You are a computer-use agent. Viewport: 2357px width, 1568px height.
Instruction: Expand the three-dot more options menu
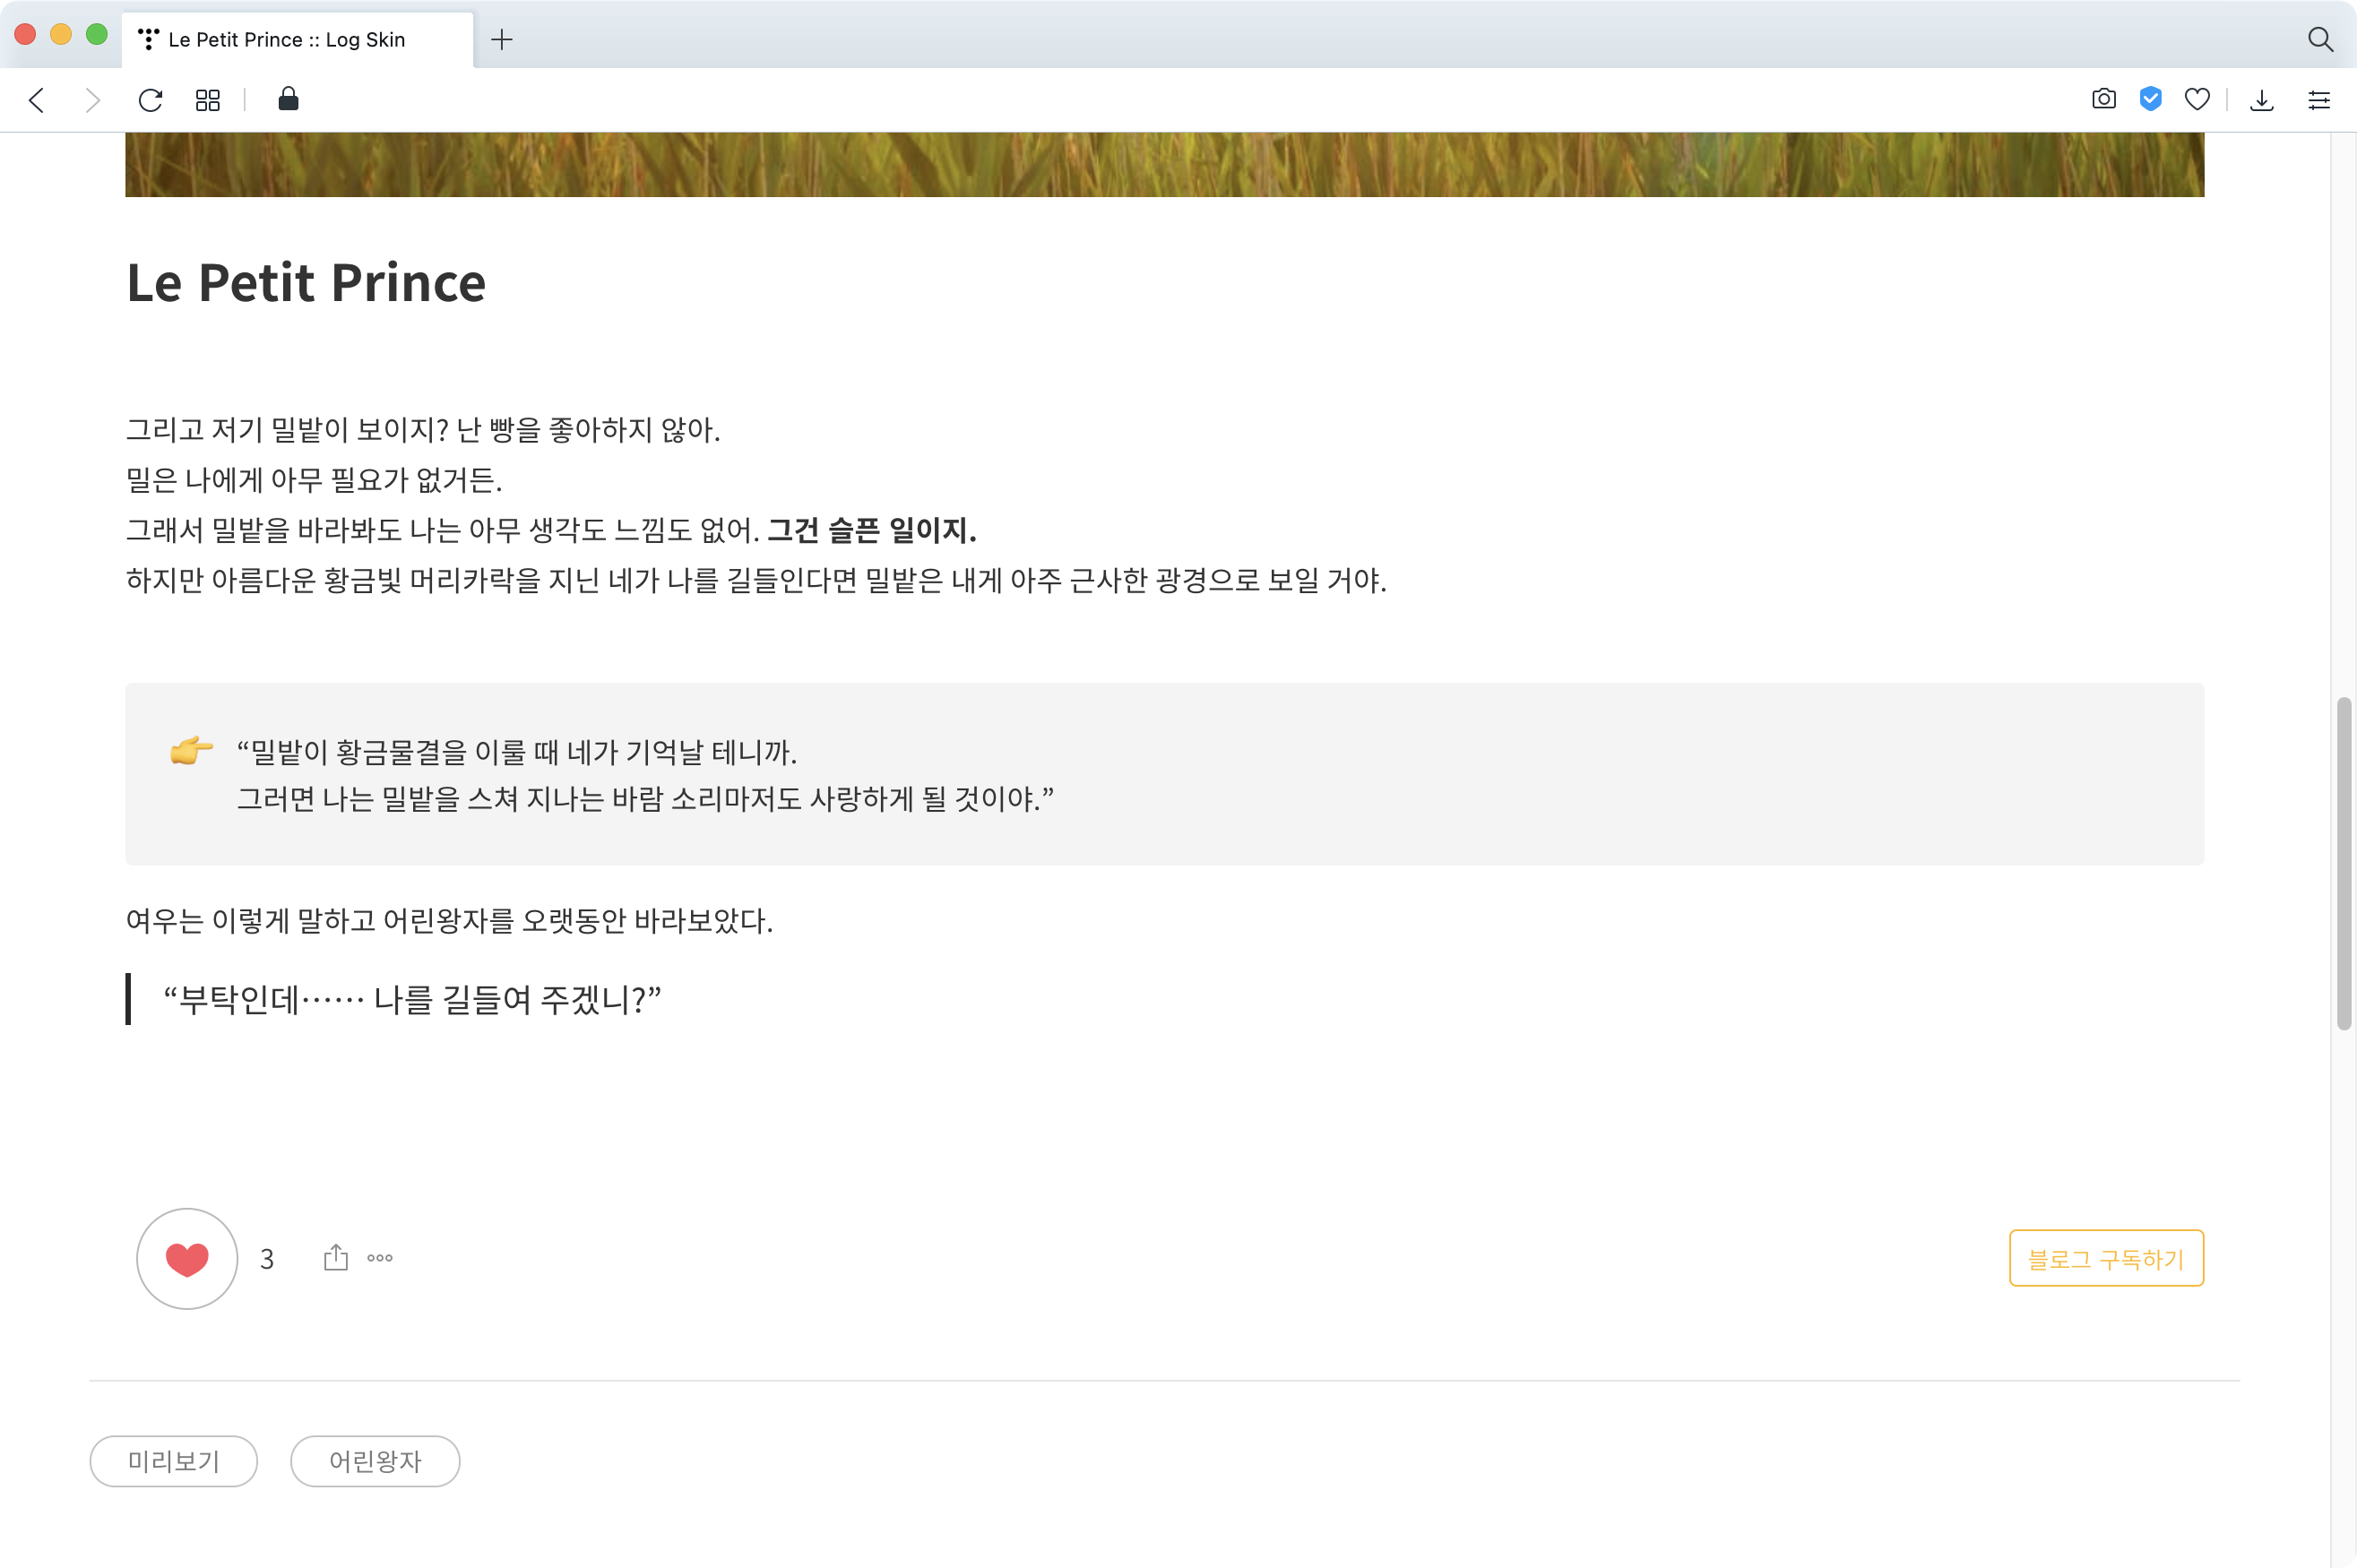[380, 1258]
